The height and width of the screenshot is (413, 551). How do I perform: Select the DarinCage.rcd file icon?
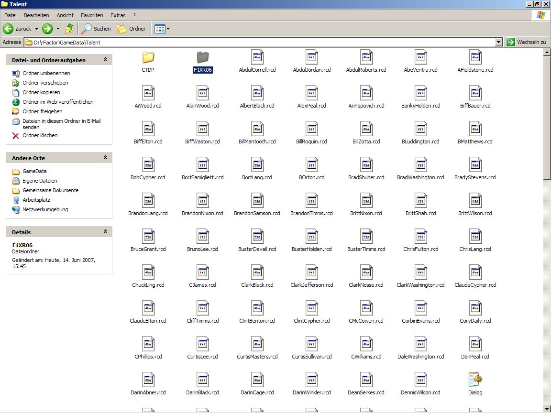tap(257, 379)
